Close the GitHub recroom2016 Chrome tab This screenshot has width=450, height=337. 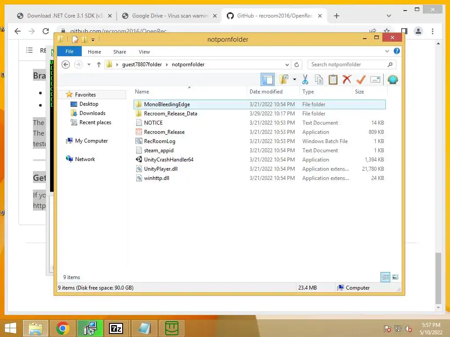(x=320, y=16)
